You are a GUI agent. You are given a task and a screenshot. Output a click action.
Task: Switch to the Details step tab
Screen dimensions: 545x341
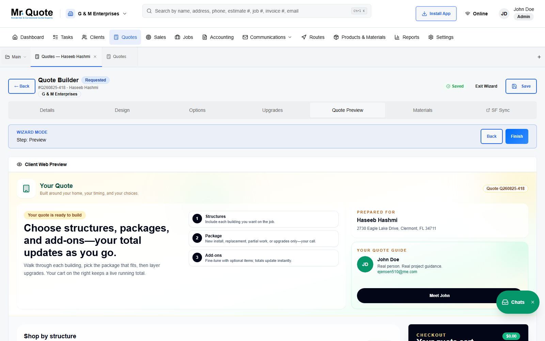47,110
